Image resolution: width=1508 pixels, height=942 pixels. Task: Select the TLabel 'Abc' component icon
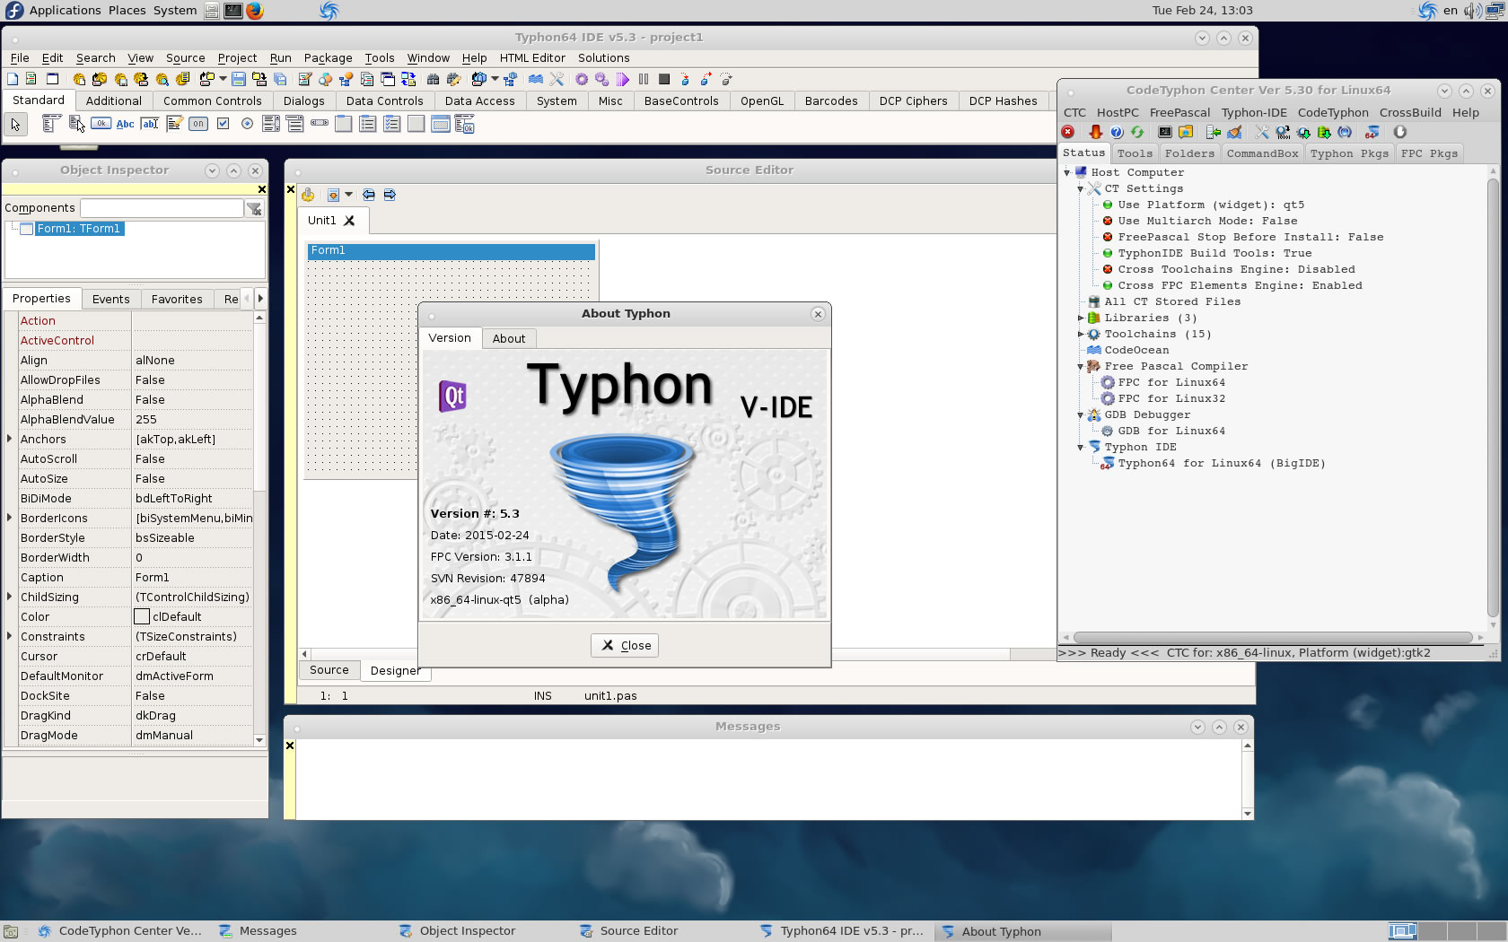[x=125, y=124]
